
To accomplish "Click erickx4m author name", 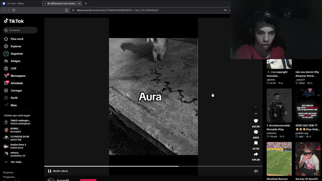I will [271, 133].
